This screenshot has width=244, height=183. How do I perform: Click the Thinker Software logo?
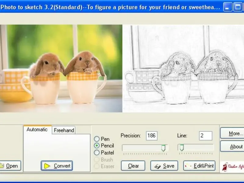(x=232, y=167)
